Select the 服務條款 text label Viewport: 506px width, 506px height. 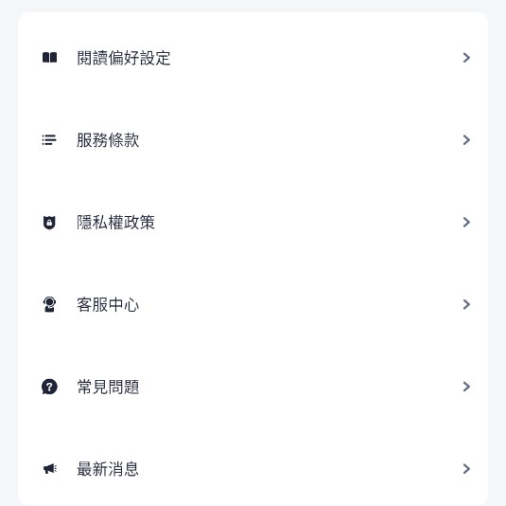[108, 140]
